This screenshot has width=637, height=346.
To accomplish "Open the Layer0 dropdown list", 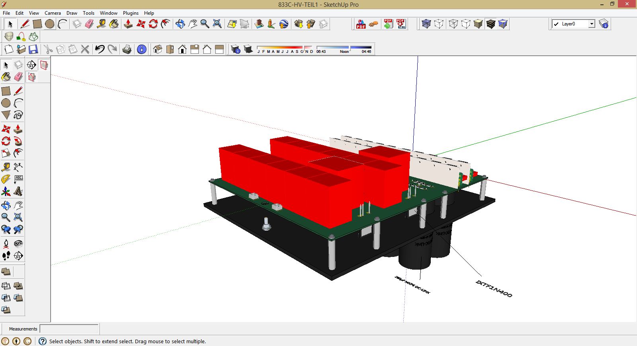I will (x=592, y=24).
